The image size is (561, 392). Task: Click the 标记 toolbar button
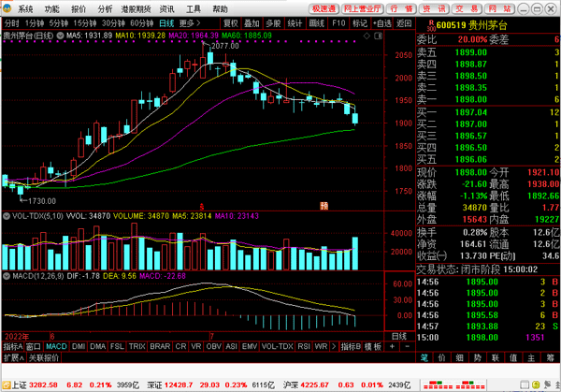coord(360,23)
